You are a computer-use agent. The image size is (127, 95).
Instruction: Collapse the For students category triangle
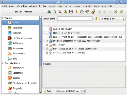click(3, 63)
